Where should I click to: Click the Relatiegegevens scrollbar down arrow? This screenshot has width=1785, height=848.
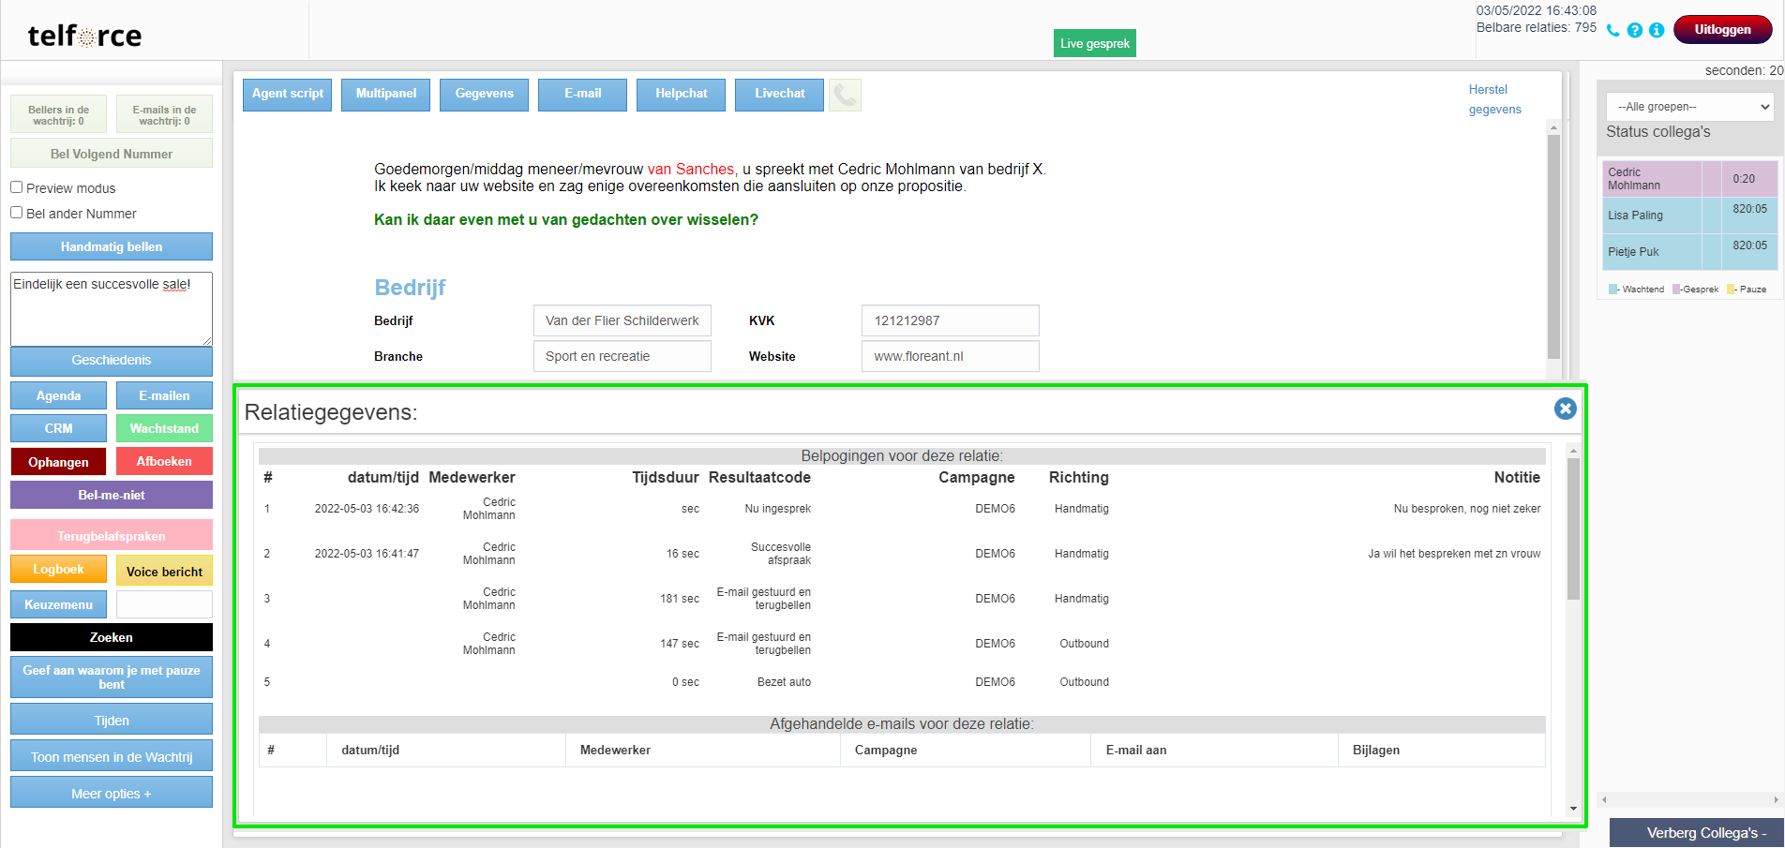1573,809
